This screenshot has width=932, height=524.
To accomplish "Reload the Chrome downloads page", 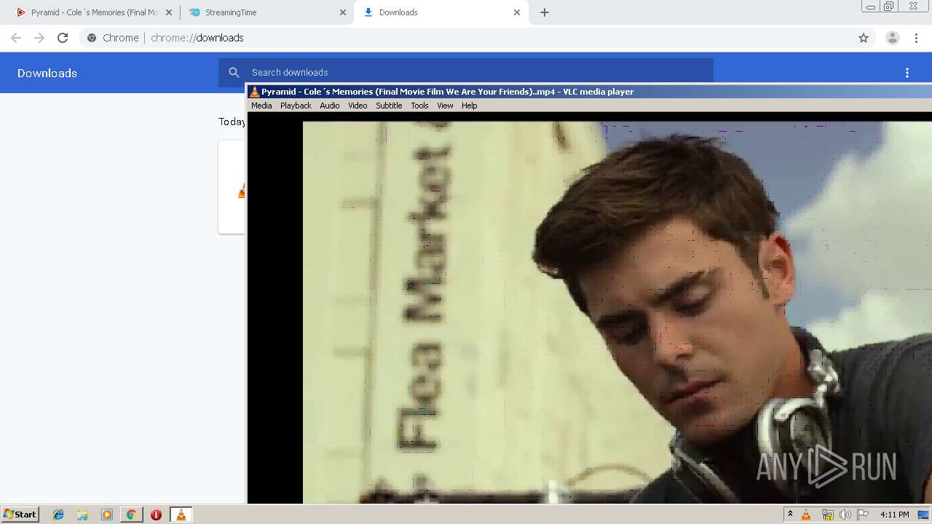I will [x=63, y=38].
